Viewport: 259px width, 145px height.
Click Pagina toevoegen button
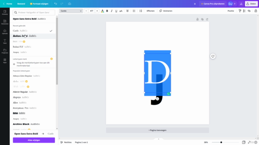click(157, 130)
